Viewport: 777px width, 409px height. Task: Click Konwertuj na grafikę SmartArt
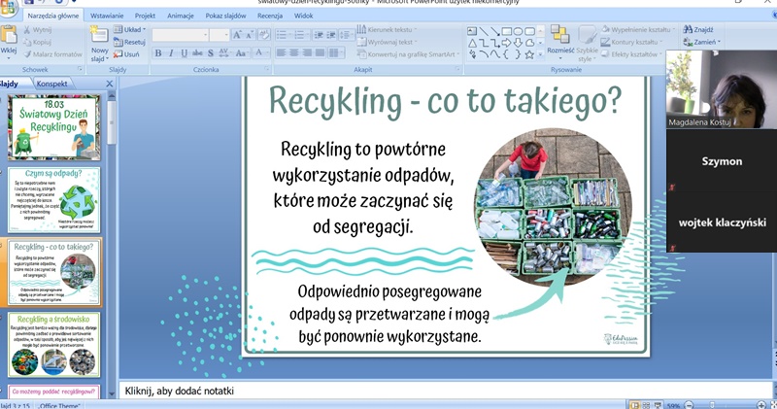point(408,54)
